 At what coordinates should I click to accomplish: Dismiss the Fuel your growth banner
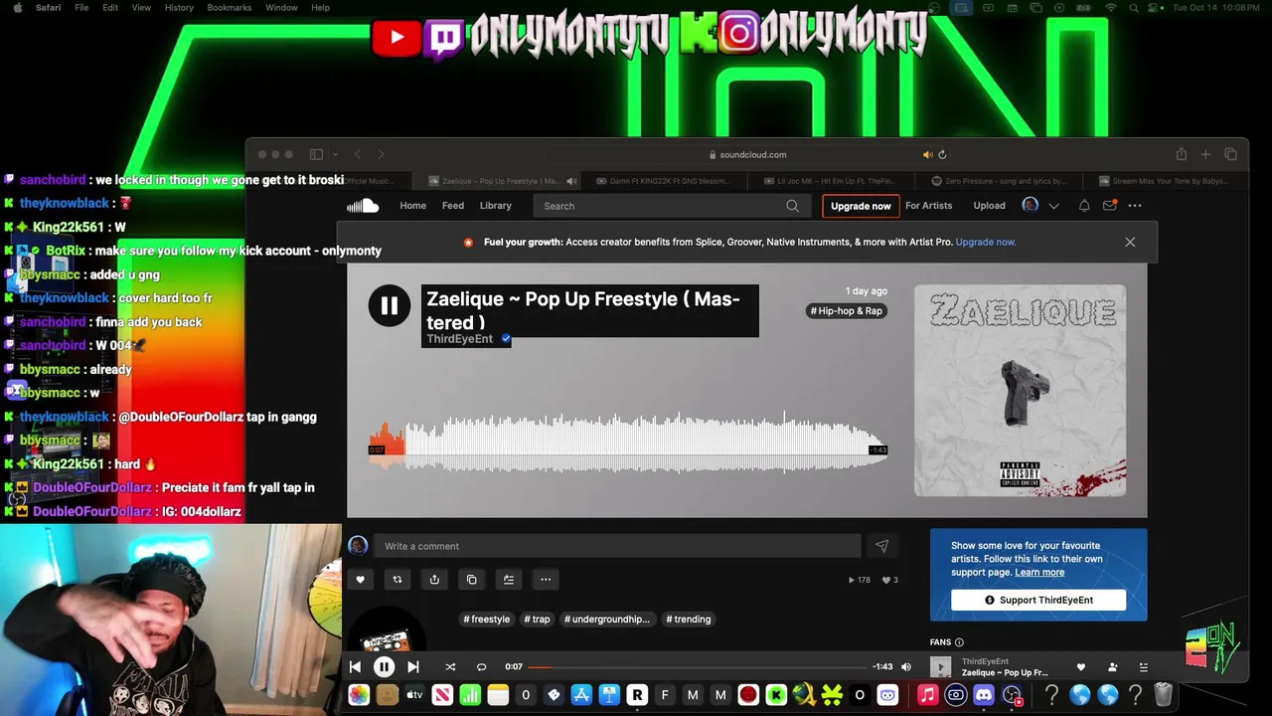point(1130,242)
